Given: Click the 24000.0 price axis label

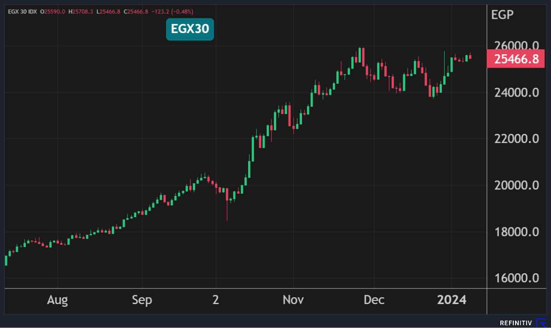Looking at the screenshot, I should [x=516, y=92].
